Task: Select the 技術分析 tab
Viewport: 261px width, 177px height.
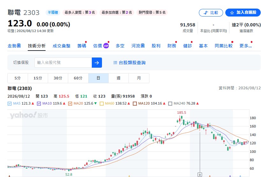Action: 37,46
